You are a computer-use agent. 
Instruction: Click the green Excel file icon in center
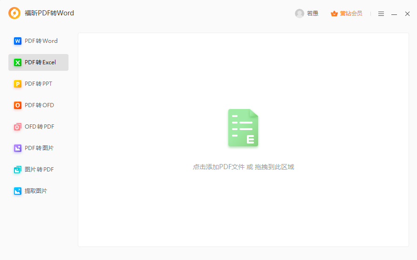click(x=243, y=128)
